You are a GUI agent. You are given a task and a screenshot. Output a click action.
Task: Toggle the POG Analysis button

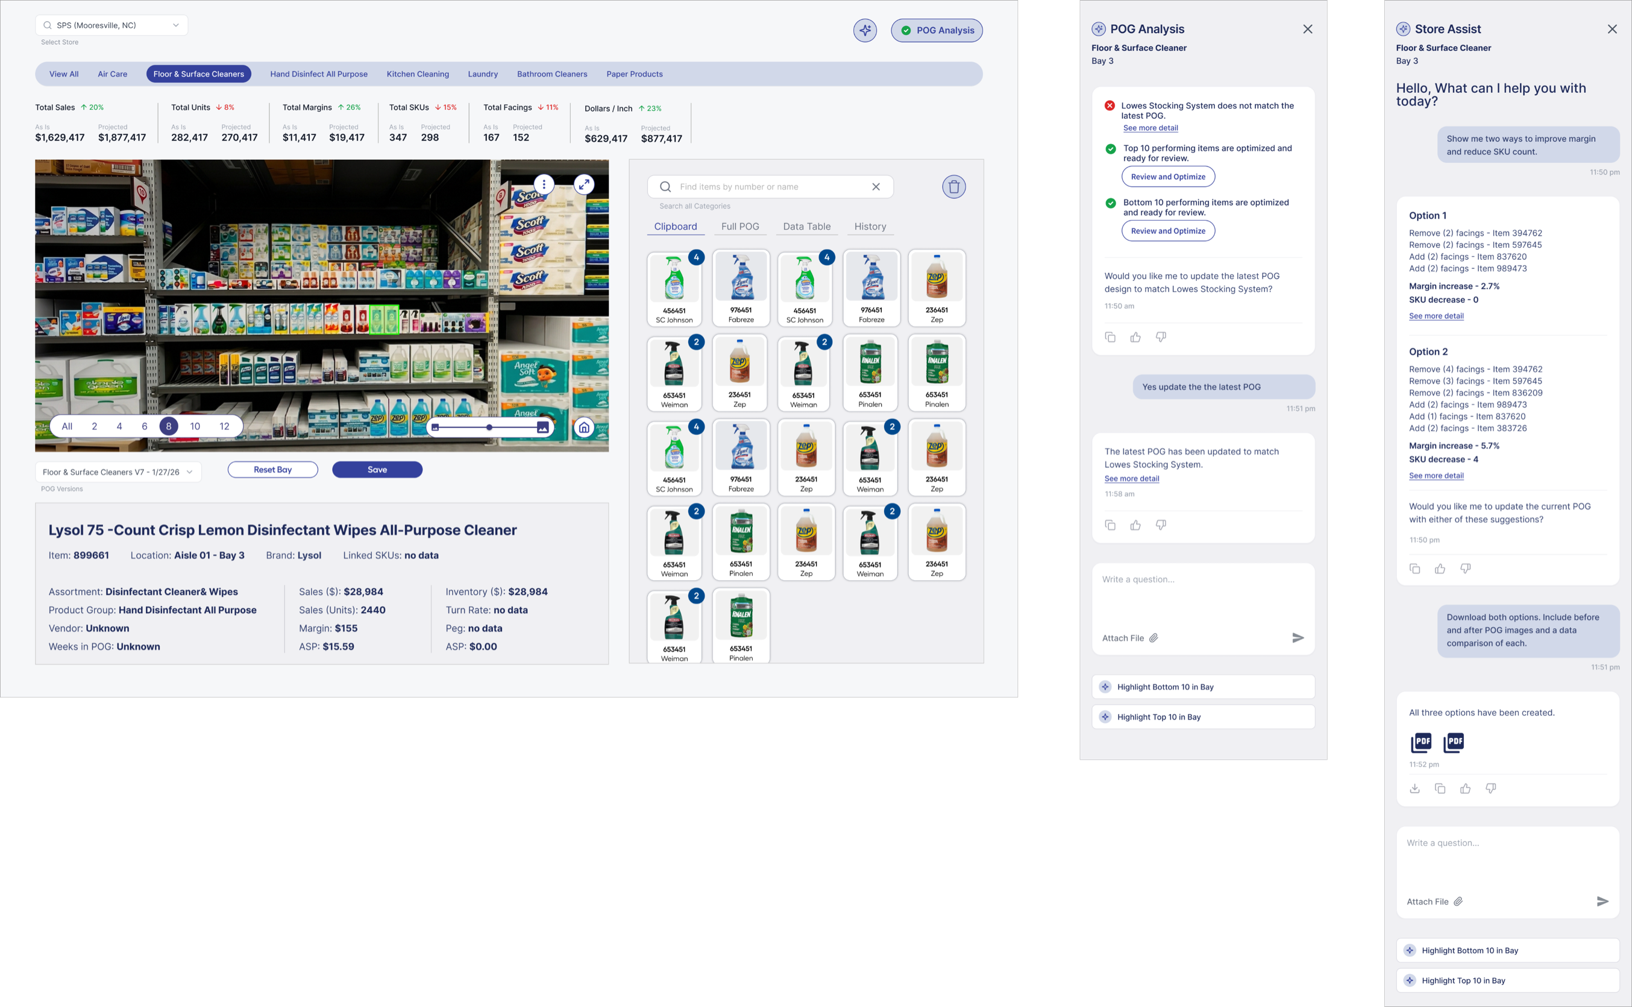(x=937, y=31)
